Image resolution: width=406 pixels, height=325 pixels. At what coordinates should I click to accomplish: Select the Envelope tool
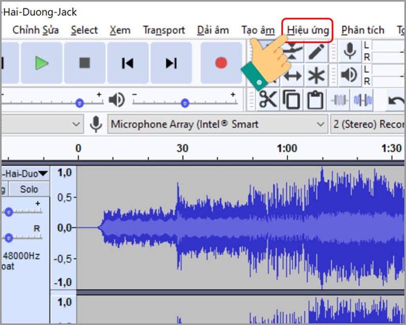pos(292,51)
